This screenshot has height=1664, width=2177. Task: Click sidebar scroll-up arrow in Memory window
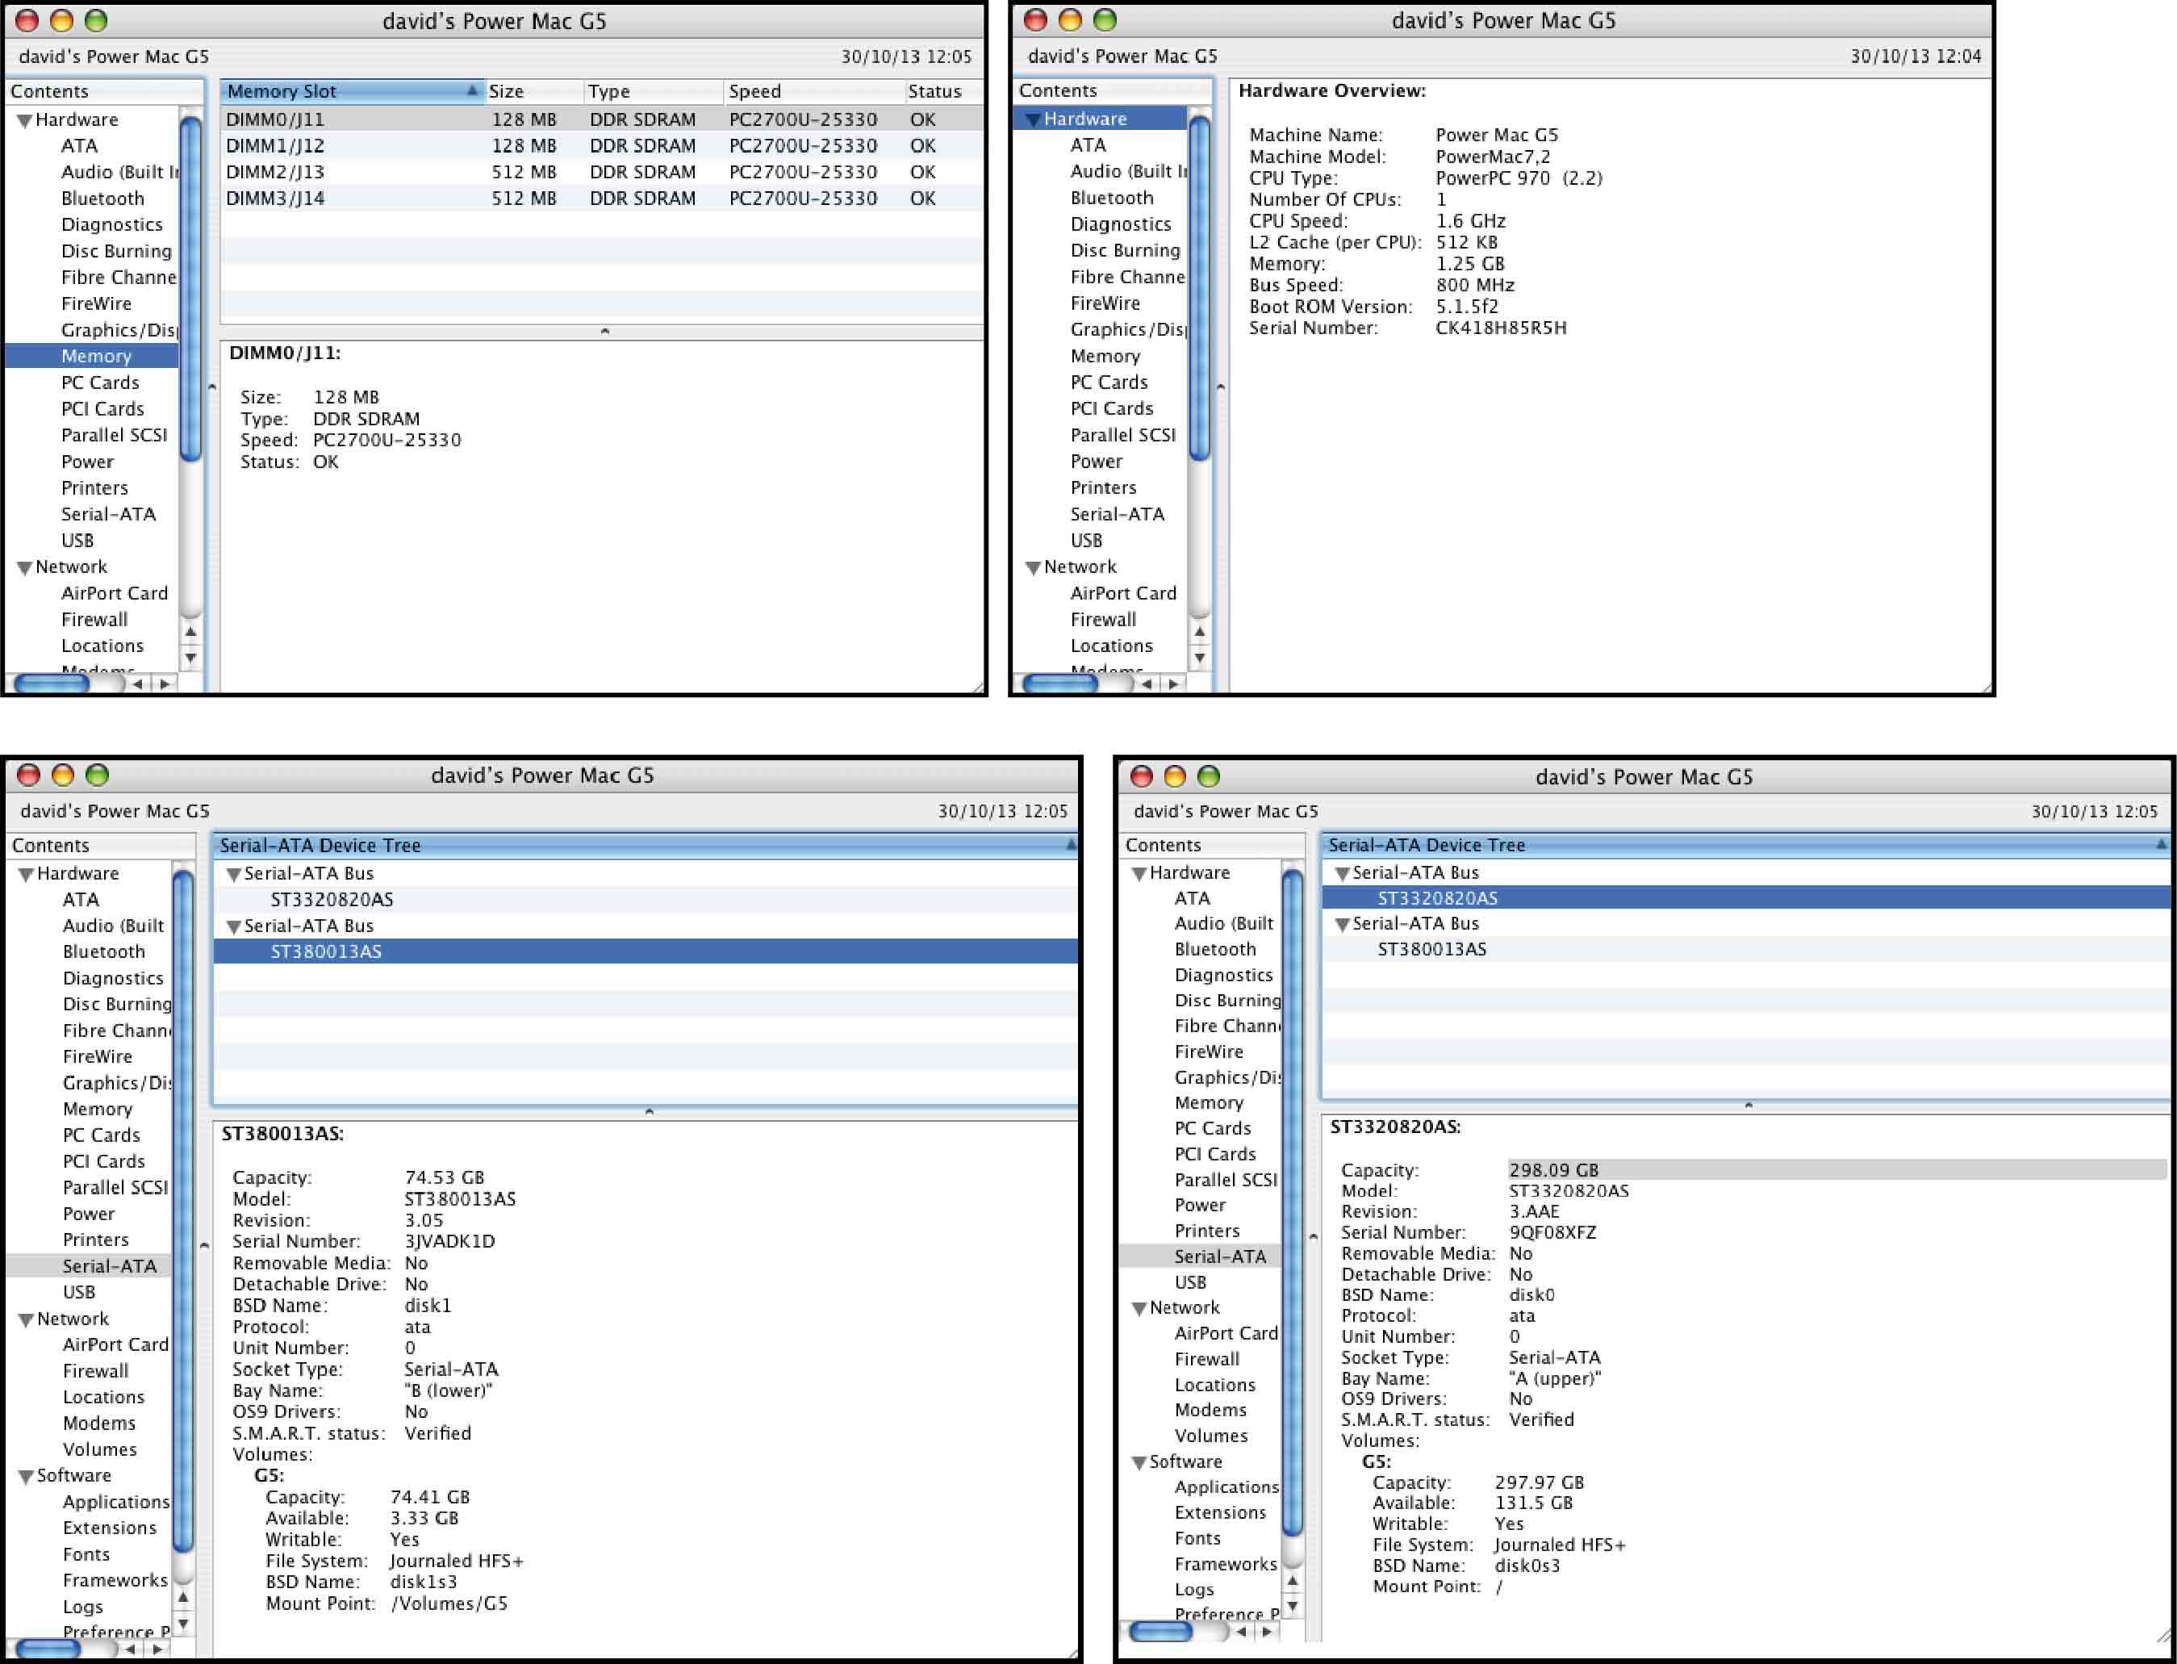(x=191, y=632)
